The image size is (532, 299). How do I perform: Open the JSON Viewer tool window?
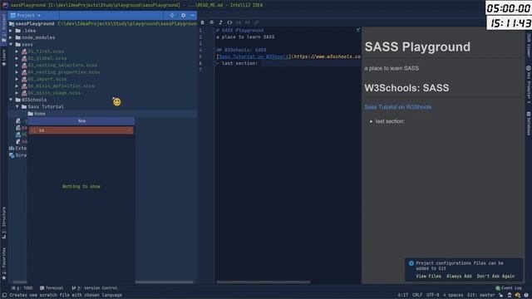coord(529,45)
